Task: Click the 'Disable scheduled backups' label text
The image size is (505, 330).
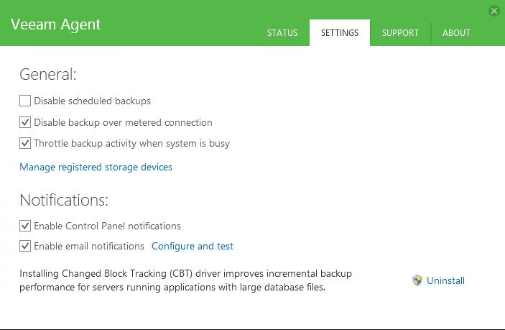Action: [x=92, y=101]
